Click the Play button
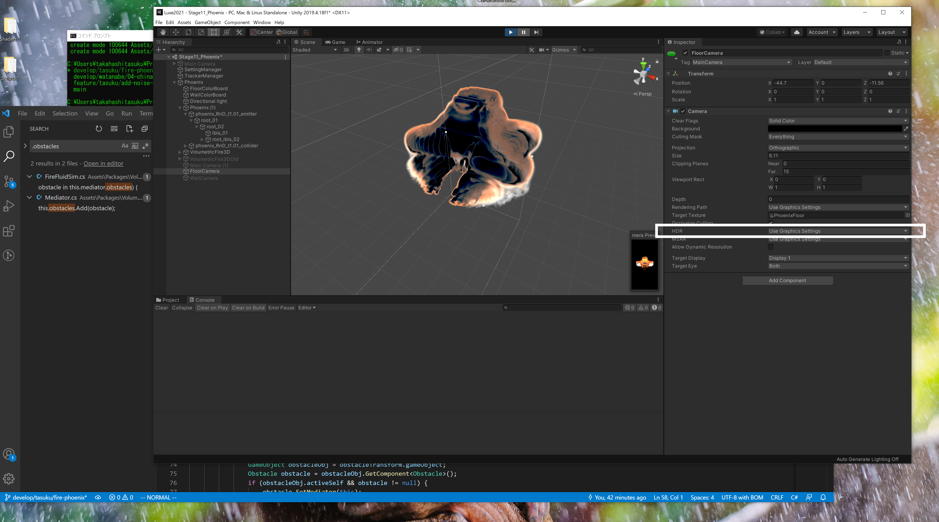 (x=510, y=32)
